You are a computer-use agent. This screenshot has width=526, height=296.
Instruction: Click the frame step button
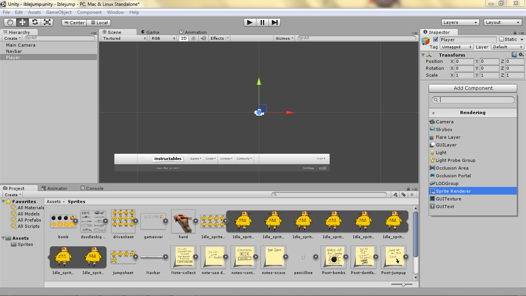tap(274, 22)
